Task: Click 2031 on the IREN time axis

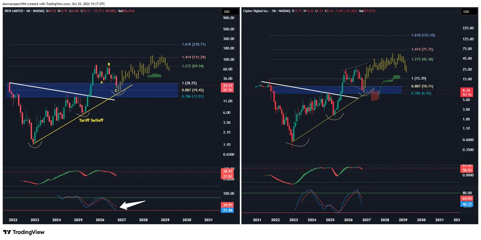Action: pos(208,220)
